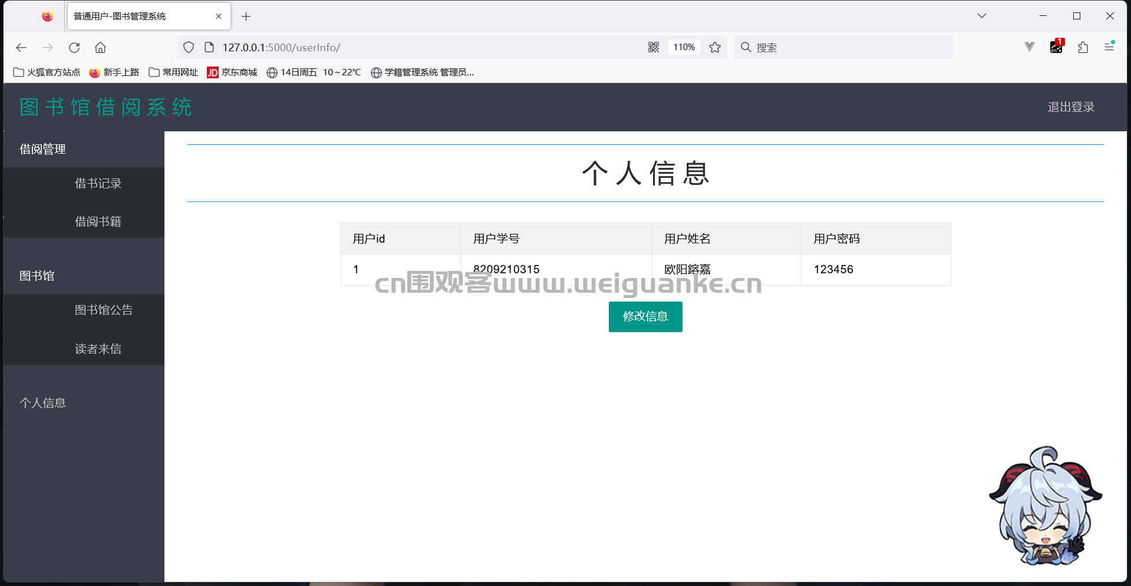Reset the 110% zoom level indicator
The height and width of the screenshot is (586, 1131).
pos(684,48)
